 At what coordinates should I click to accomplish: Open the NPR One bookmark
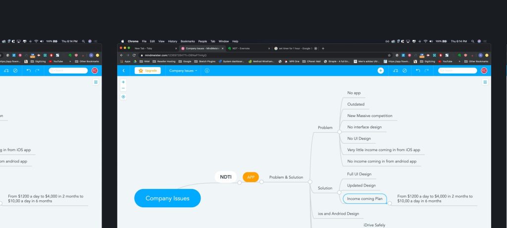(x=292, y=61)
